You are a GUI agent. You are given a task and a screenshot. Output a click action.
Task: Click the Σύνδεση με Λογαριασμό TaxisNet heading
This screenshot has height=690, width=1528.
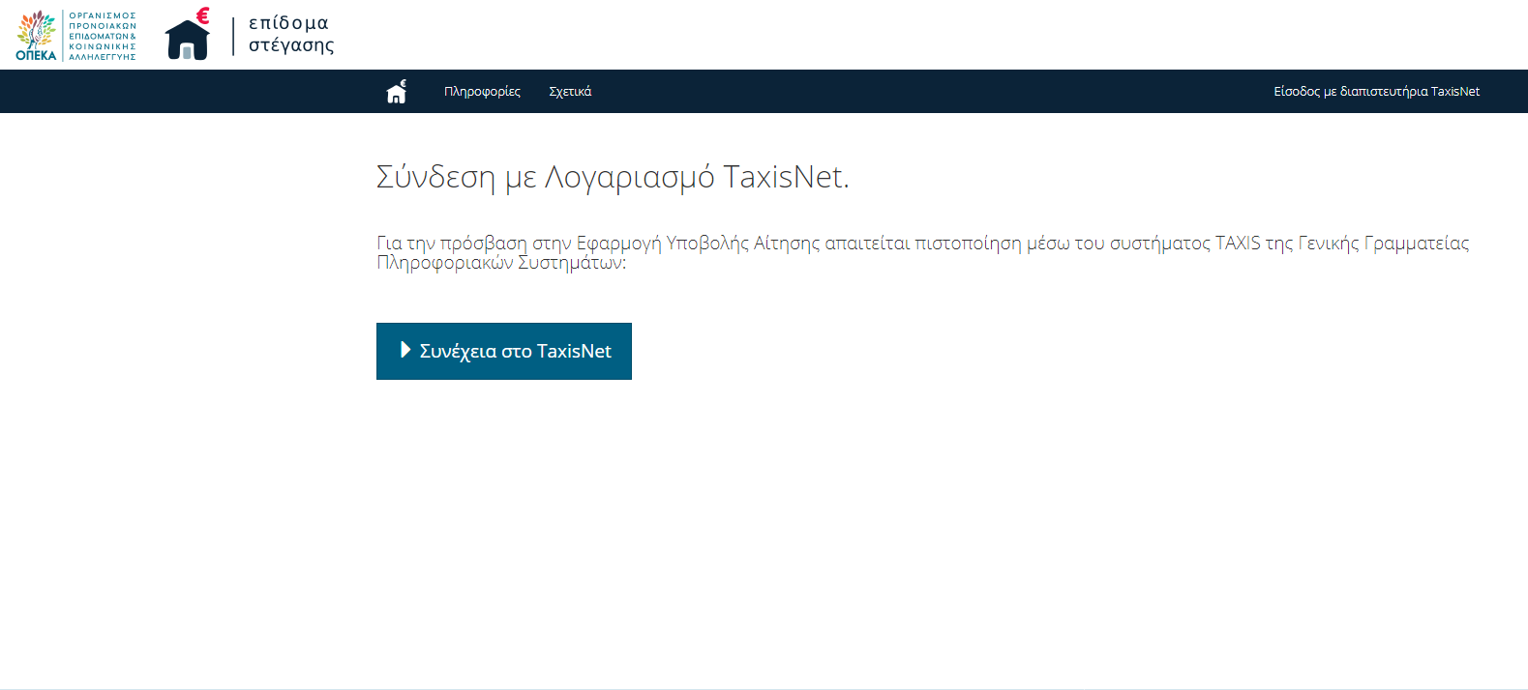613,177
